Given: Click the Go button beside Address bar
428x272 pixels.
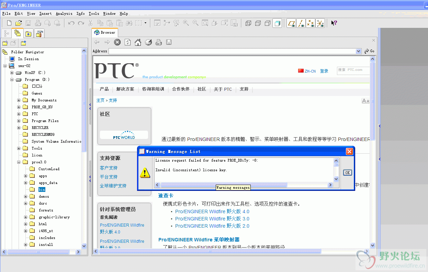Looking at the screenshot, I should (370, 51).
